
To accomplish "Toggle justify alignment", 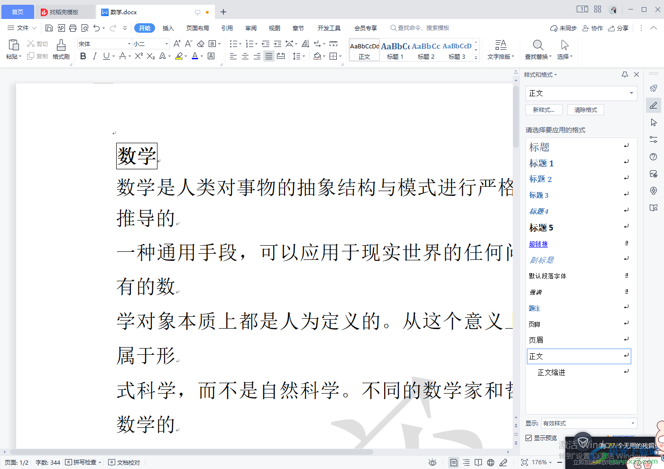I will (x=269, y=56).
